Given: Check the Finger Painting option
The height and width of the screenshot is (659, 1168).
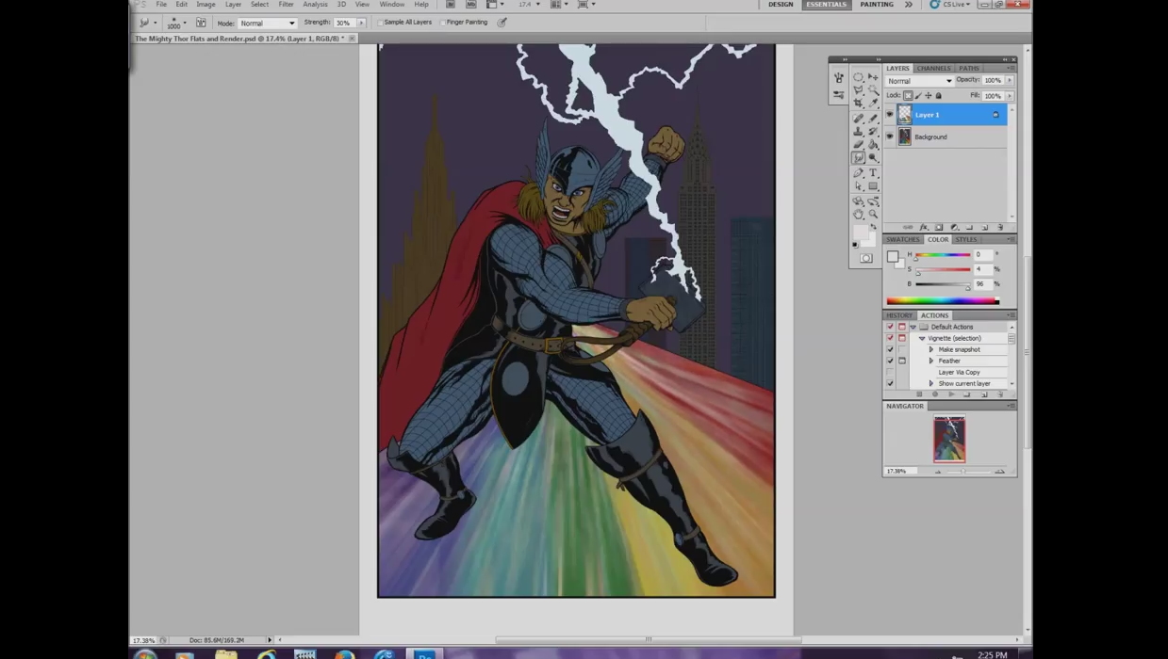Looking at the screenshot, I should click(443, 23).
